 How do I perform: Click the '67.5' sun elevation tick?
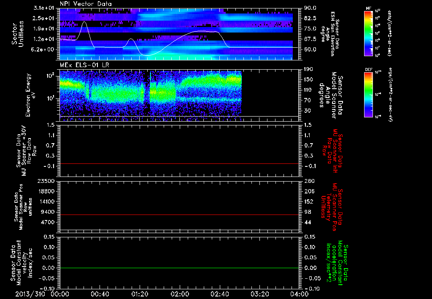coord(310,39)
